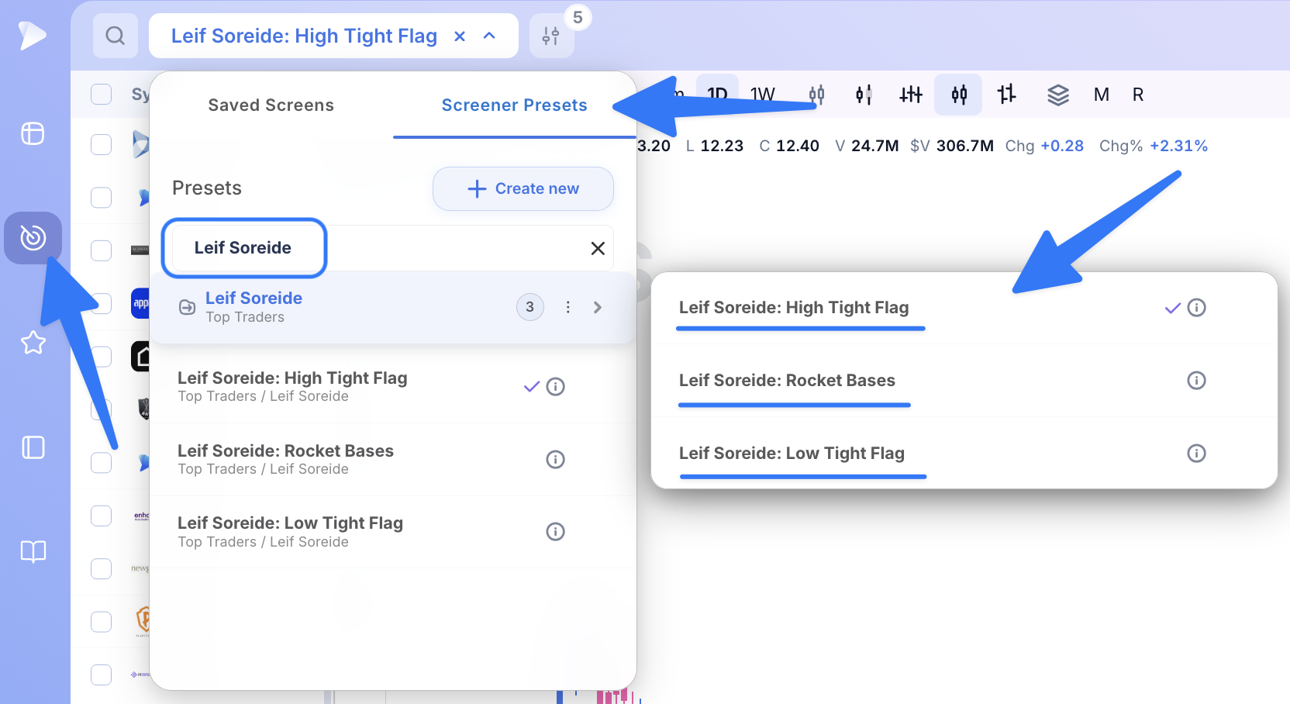Open the side panel sidebar icon
Viewport: 1290px width, 704px height.
pyautogui.click(x=33, y=447)
